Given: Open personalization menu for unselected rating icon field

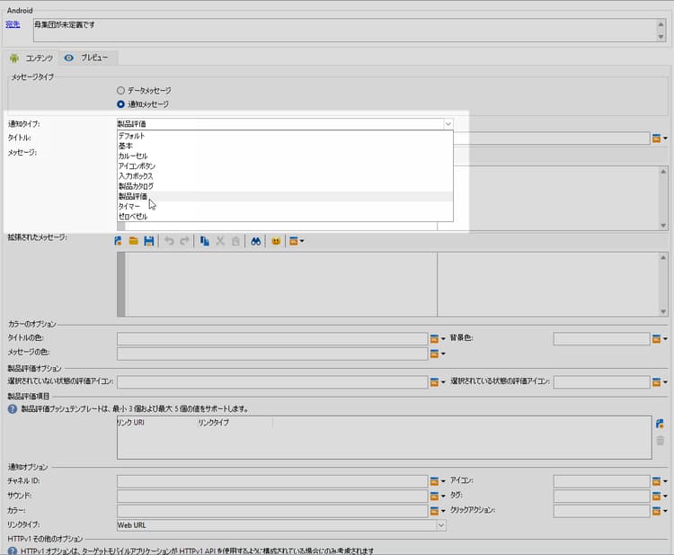Looking at the screenshot, I should pyautogui.click(x=438, y=382).
